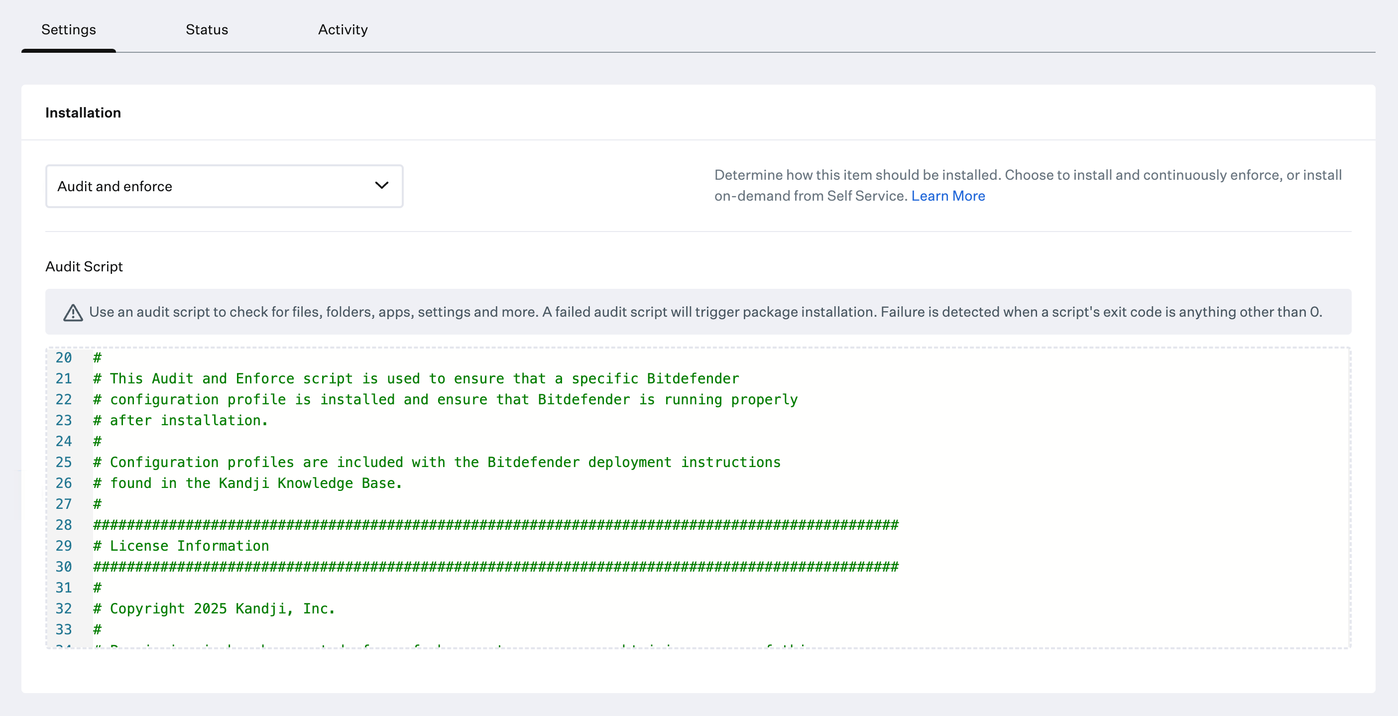1398x716 pixels.
Task: Click line '# found in the Kandji Knowledge Base.'
Action: click(x=247, y=483)
